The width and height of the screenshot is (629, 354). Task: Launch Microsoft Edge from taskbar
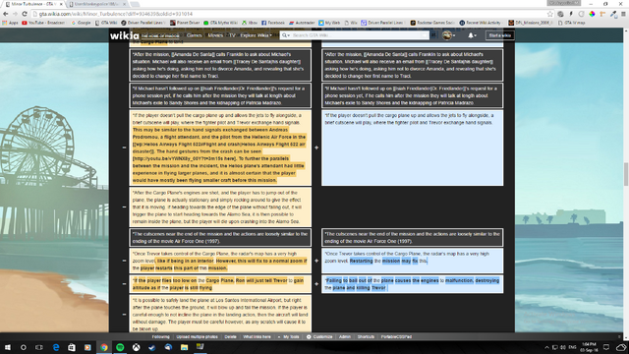pos(56,347)
